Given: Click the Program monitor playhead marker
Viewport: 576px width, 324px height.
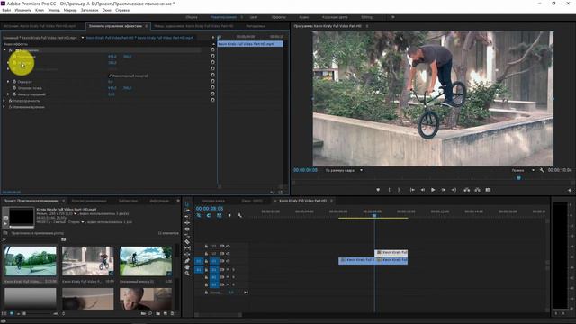Looking at the screenshot, I should click(518, 178).
